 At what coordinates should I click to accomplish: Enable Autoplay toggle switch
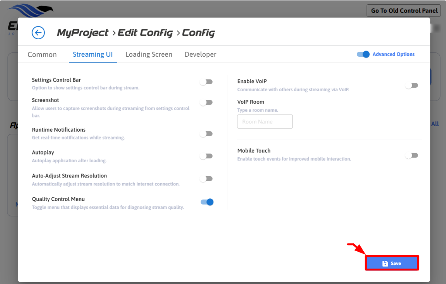pos(206,156)
